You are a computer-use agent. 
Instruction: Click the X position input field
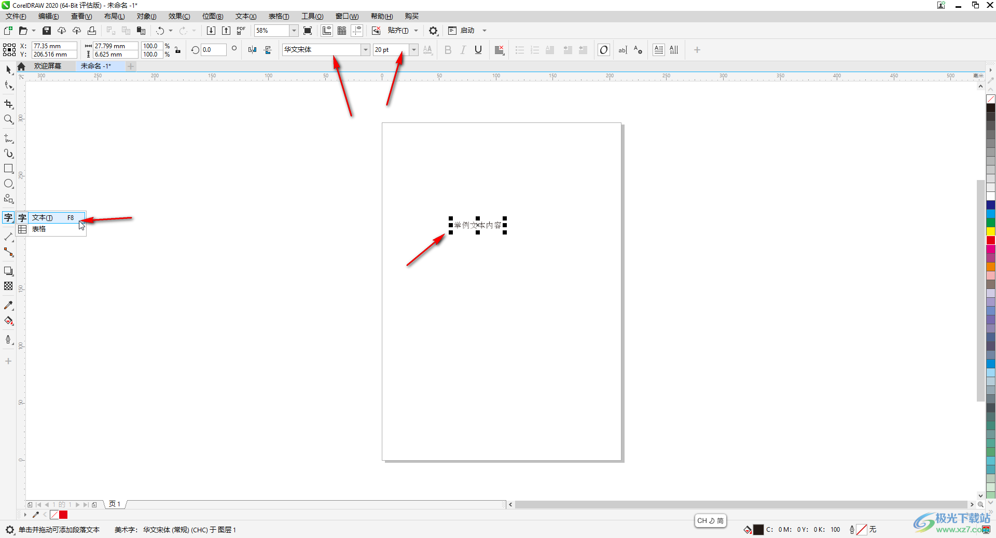point(54,46)
